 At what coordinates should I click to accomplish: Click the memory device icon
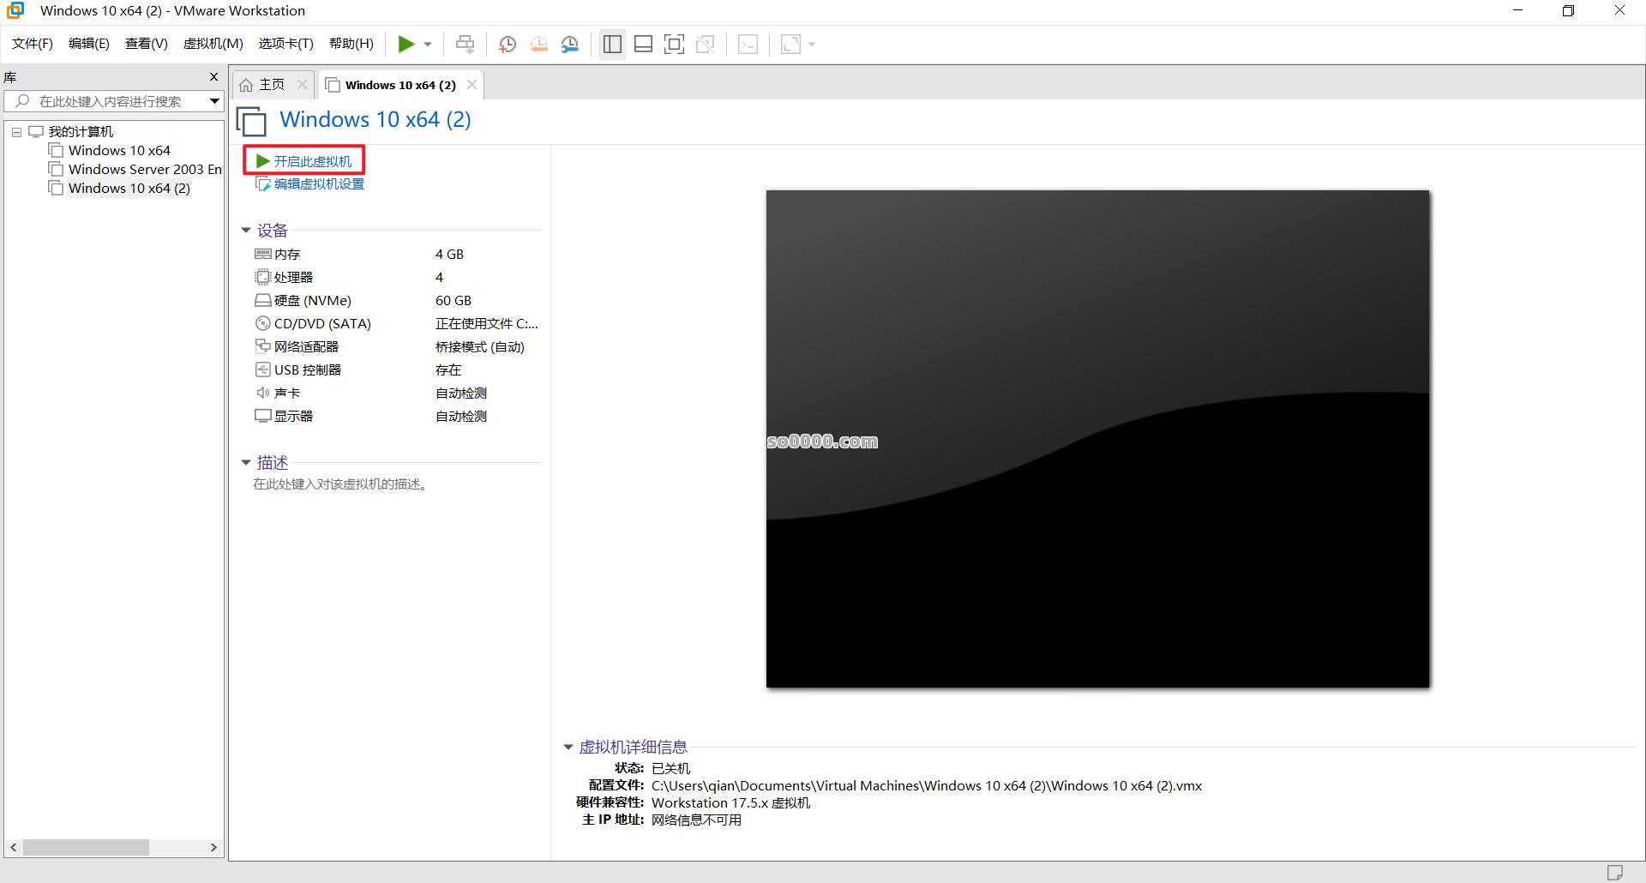(263, 254)
